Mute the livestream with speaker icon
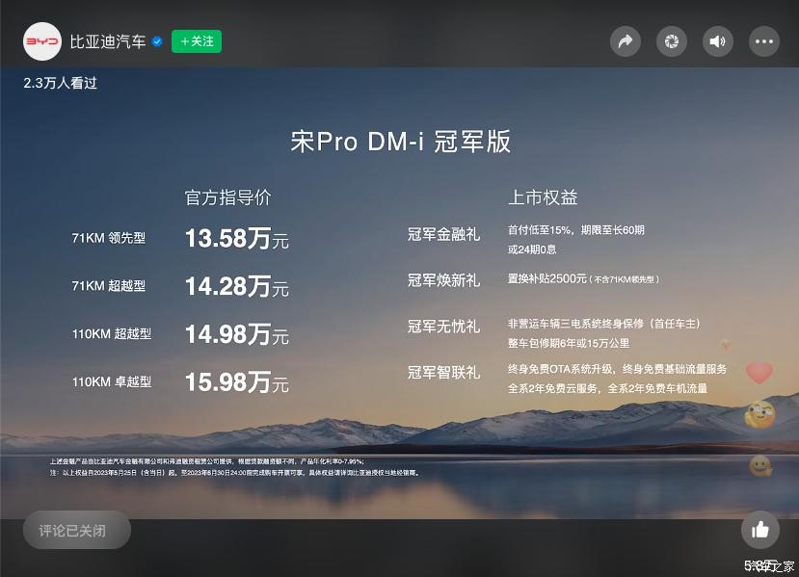This screenshot has height=577, width=799. coord(717,41)
